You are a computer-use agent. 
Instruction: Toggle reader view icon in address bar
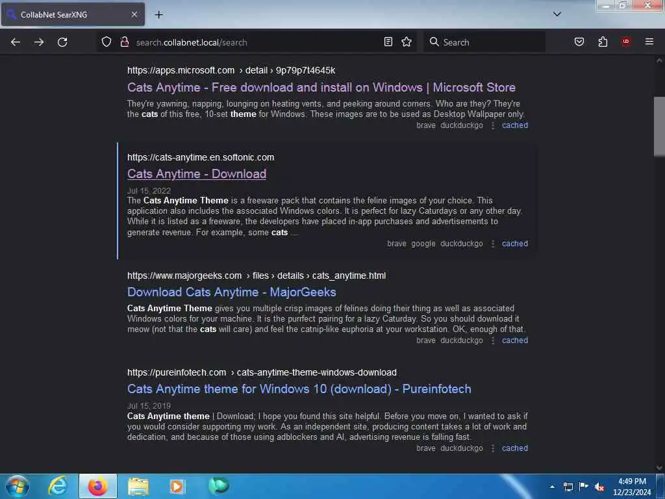click(x=388, y=42)
